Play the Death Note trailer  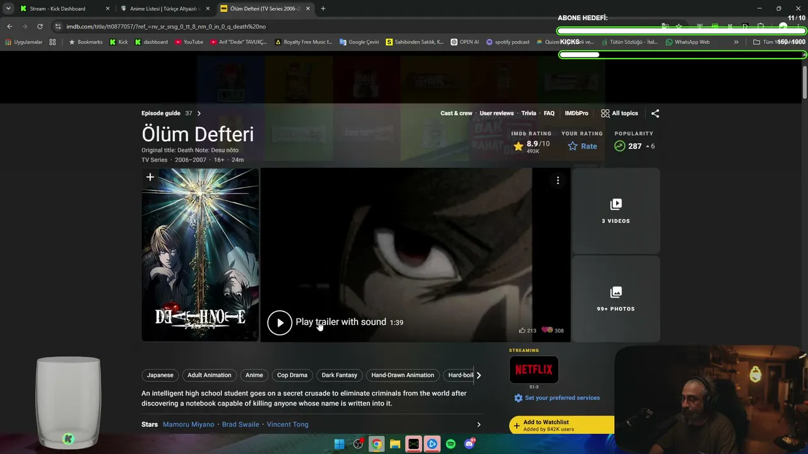pyautogui.click(x=280, y=322)
